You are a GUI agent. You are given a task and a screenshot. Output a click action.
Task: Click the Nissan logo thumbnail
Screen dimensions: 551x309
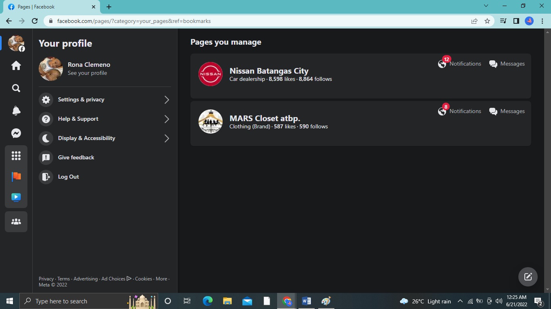point(211,74)
